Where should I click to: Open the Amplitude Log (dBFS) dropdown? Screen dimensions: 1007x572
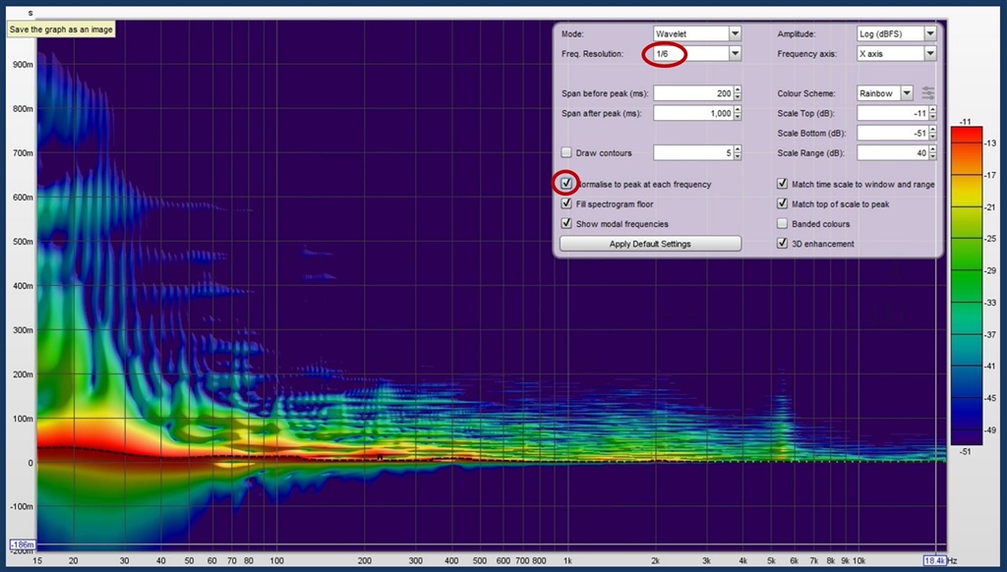pyautogui.click(x=929, y=33)
